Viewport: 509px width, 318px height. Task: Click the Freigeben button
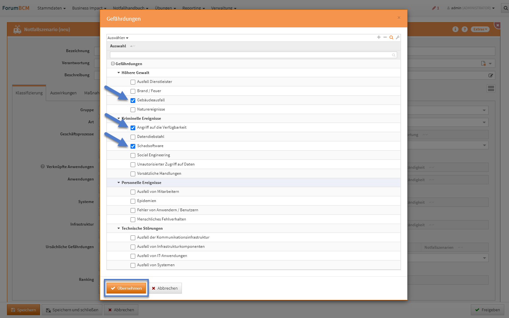tap(487, 310)
